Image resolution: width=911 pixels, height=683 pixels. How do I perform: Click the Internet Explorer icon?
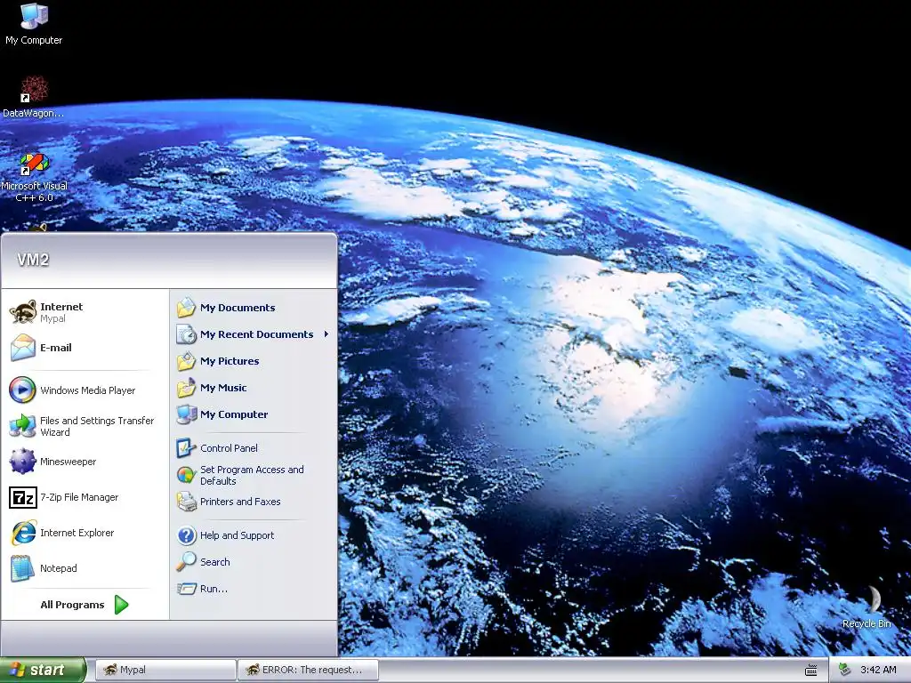pos(22,533)
